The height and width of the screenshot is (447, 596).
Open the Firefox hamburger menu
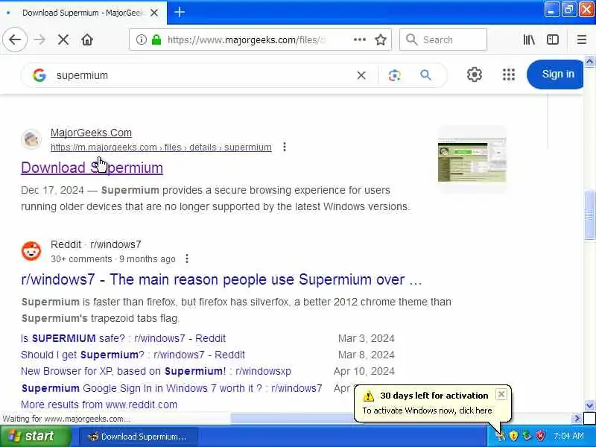click(x=582, y=39)
